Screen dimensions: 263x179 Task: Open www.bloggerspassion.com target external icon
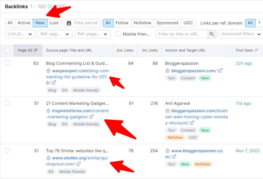click(174, 156)
